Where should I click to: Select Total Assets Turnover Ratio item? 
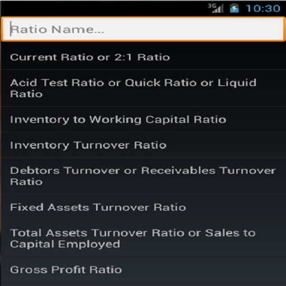click(x=143, y=239)
